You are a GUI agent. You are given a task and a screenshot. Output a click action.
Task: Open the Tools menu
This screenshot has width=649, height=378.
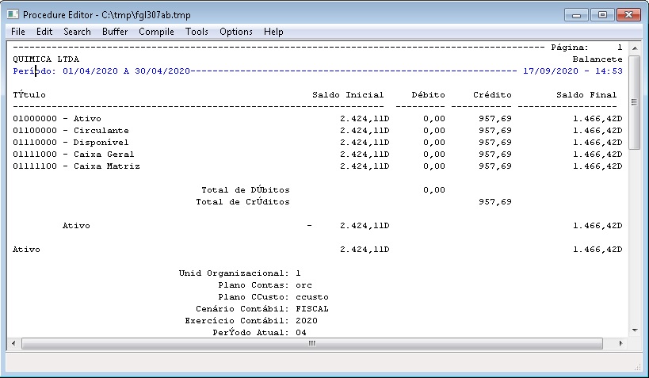click(197, 32)
